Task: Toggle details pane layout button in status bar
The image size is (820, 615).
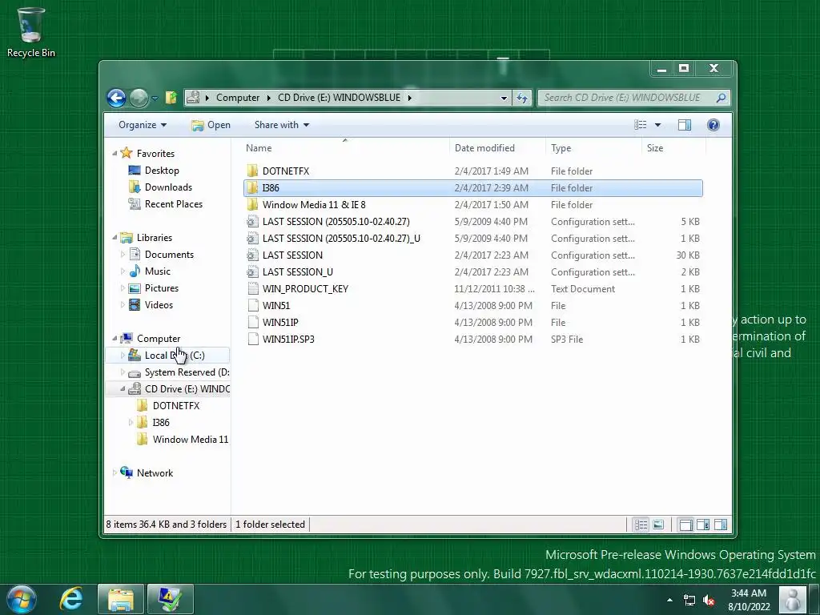Action: tap(703, 525)
